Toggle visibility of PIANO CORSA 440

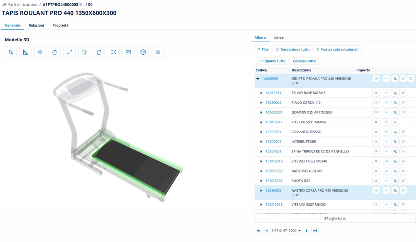point(376,102)
